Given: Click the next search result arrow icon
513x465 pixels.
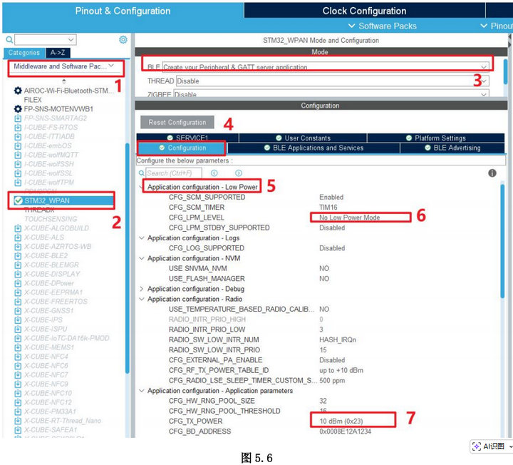Looking at the screenshot, I should [238, 173].
